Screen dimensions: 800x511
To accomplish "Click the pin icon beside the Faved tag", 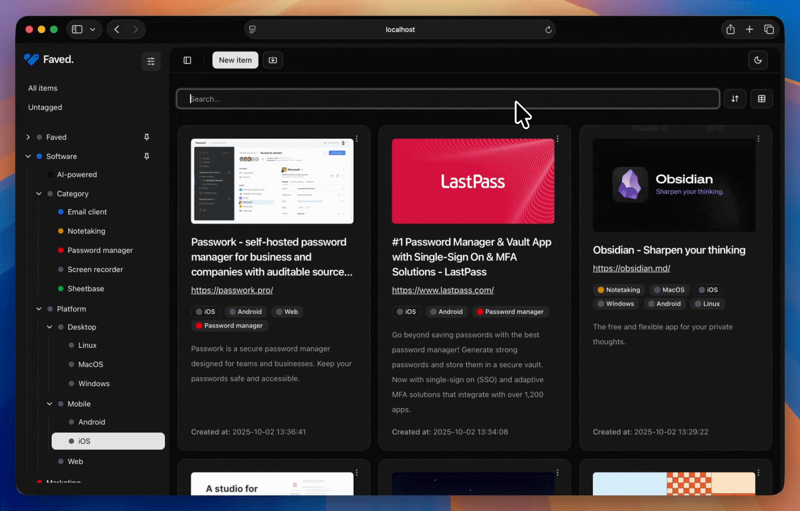I will 146,137.
